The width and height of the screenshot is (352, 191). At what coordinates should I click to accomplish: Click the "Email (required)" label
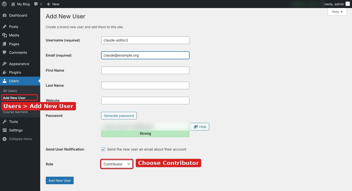(x=59, y=55)
